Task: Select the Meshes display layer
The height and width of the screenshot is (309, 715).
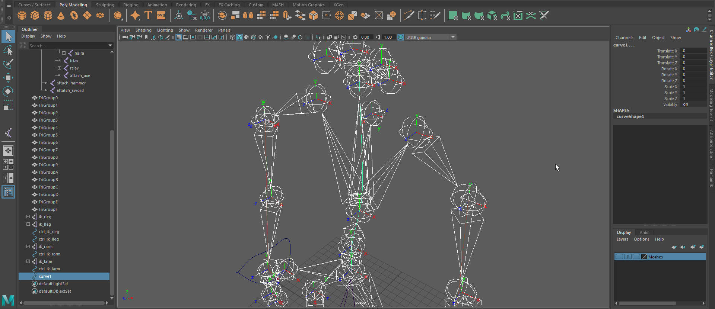Action: coord(660,257)
